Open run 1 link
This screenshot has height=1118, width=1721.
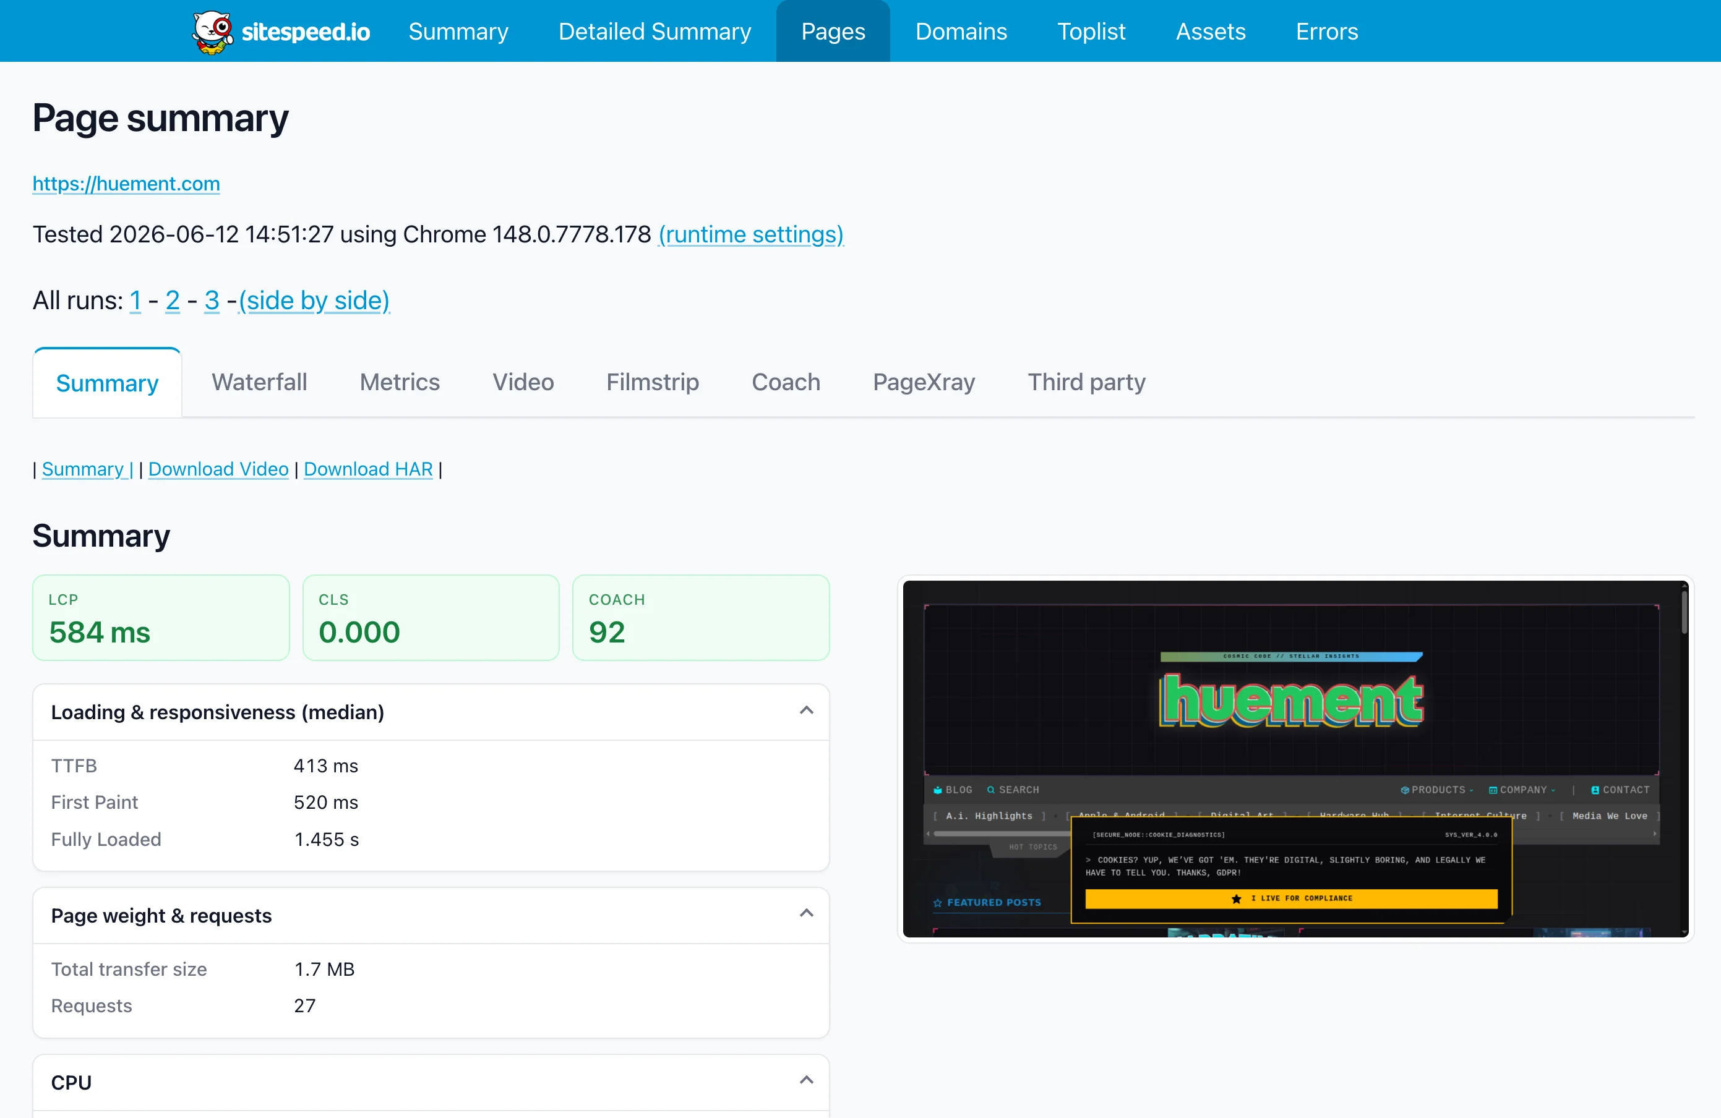coord(135,300)
